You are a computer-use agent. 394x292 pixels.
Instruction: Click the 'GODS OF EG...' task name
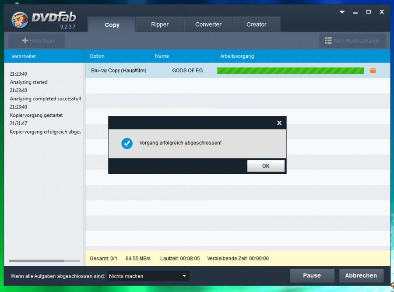(190, 70)
